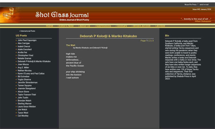Open poet Joe Welch
This screenshot has width=215, height=129.
click(x=22, y=110)
